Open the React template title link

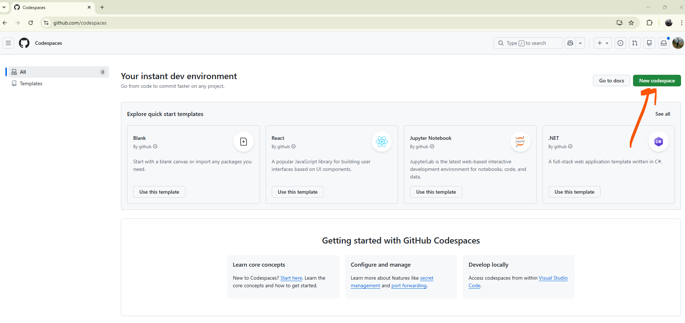[278, 138]
